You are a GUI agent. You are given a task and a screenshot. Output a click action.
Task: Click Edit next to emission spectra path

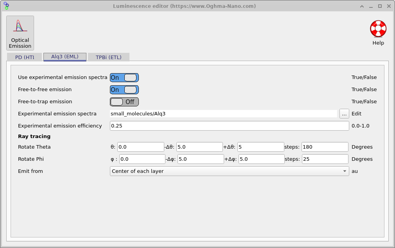(356, 113)
